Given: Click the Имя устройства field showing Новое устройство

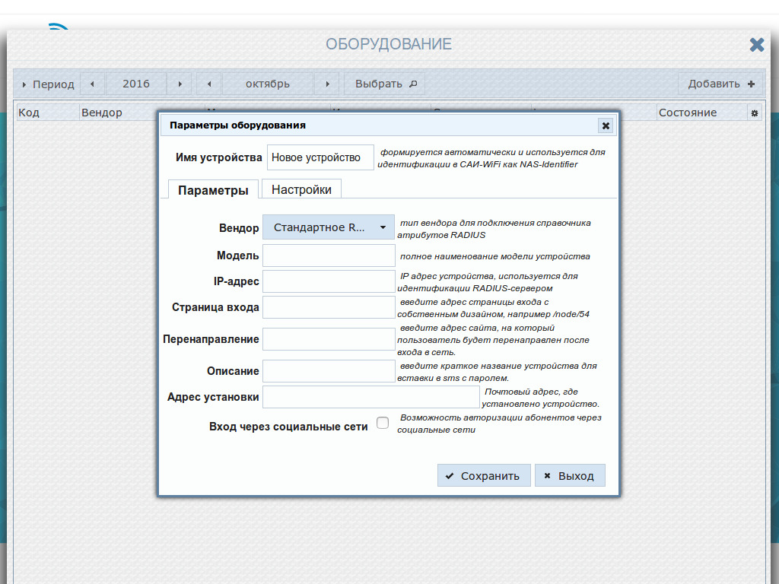Looking at the screenshot, I should (320, 157).
